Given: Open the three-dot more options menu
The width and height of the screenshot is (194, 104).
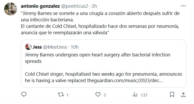Looking at the screenshot, I should click(x=183, y=6).
